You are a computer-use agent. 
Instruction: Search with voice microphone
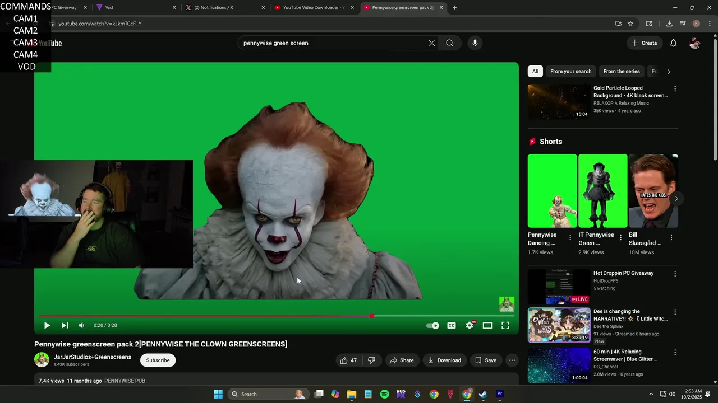tap(475, 43)
